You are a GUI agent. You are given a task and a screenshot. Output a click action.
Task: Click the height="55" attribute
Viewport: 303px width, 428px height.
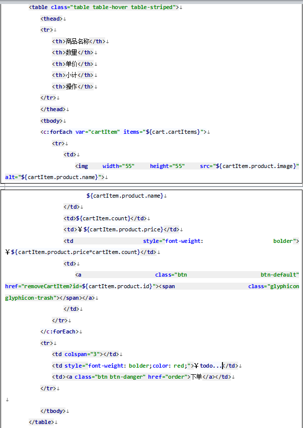[x=167, y=166]
